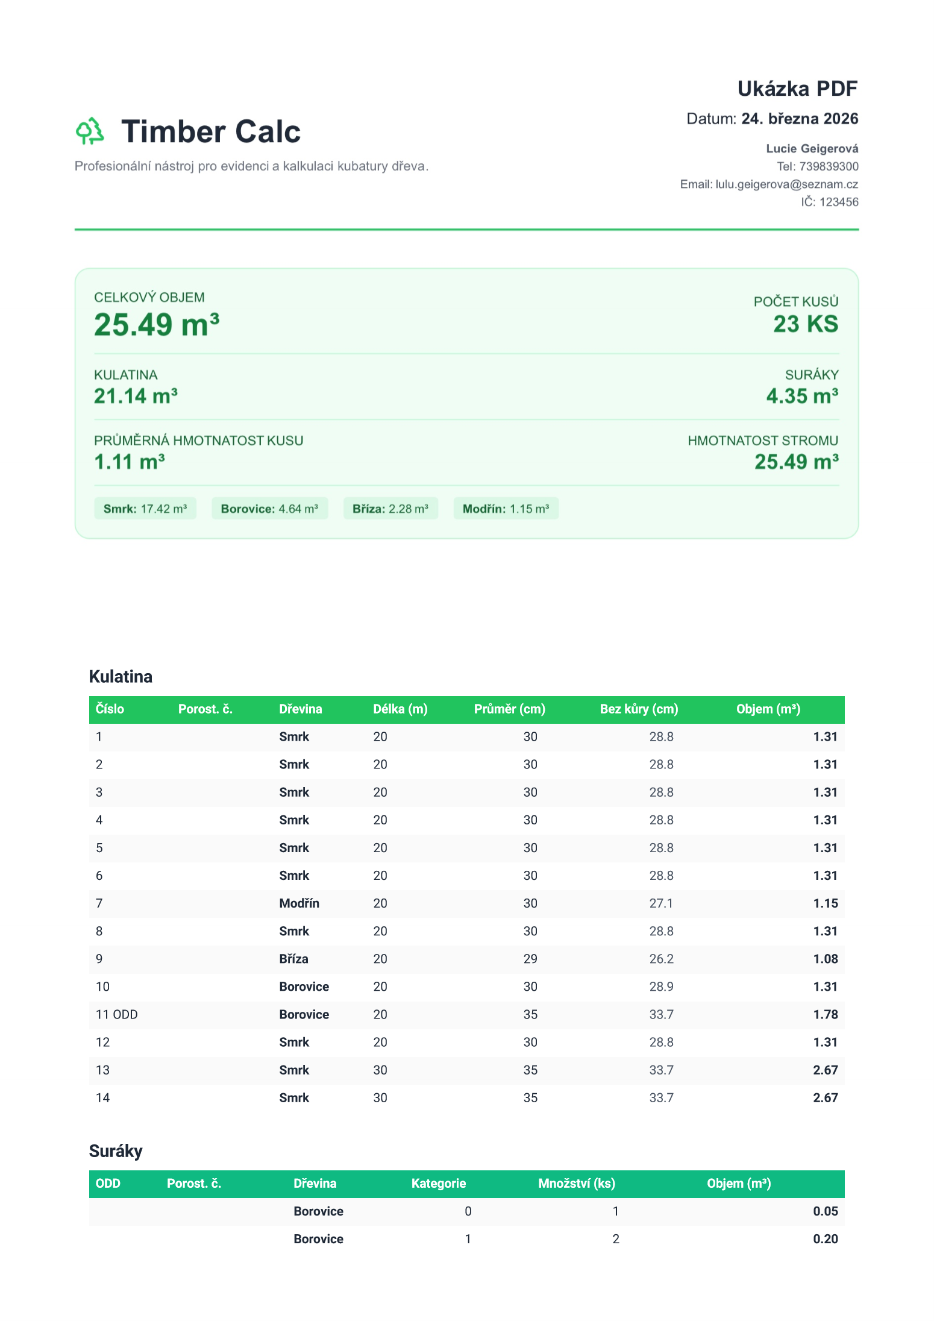Click the total volume 25.49 m³ under Celkový objem
Screen dimensions: 934x1321
coord(157,325)
